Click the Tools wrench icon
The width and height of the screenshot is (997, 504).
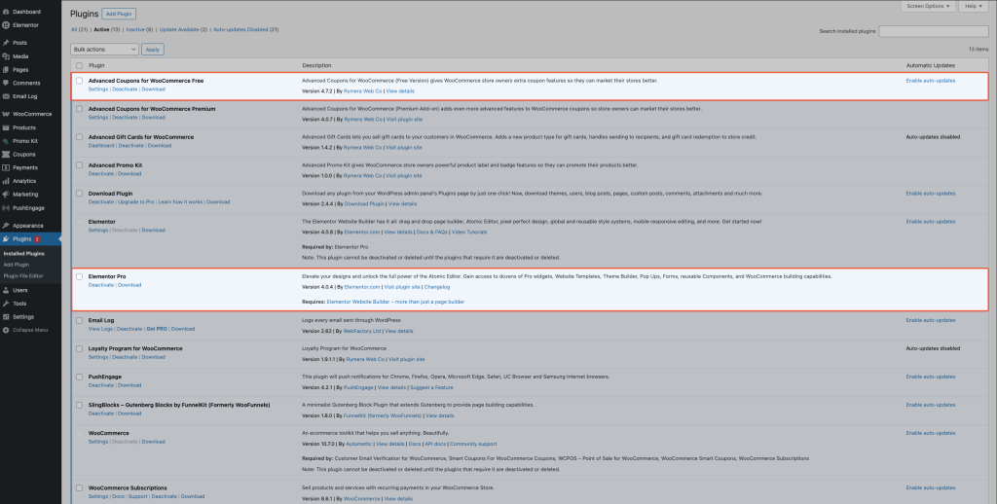pos(6,304)
